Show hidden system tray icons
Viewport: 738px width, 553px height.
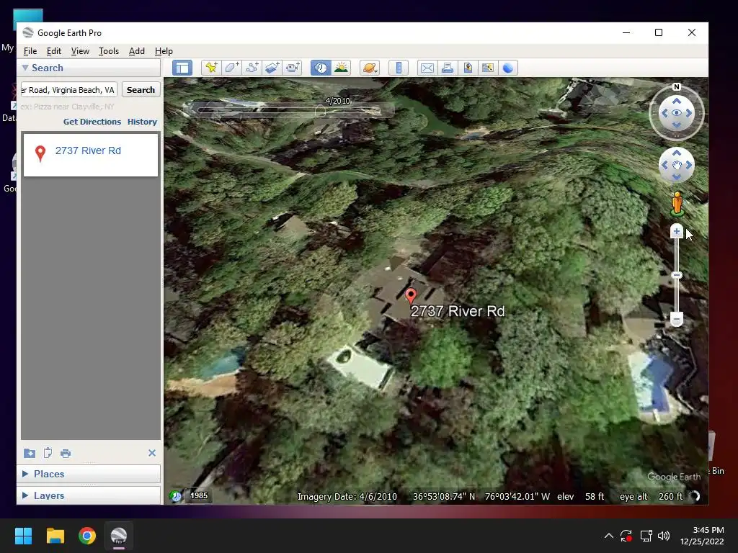click(x=608, y=536)
